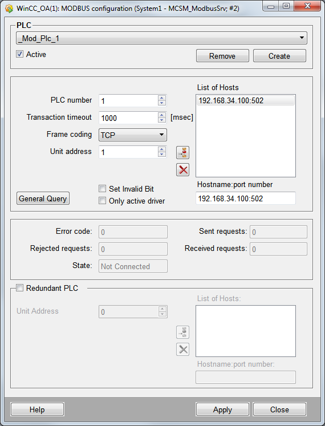Click the add host icon beside Unit address
This screenshot has width=325, height=426.
(x=182, y=152)
